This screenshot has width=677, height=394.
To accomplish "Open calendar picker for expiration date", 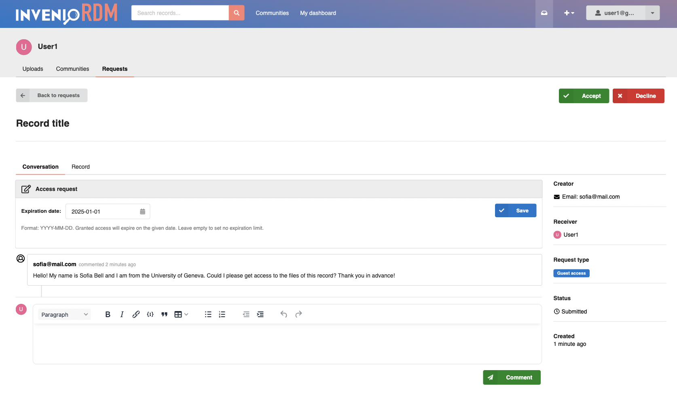I will (x=142, y=212).
